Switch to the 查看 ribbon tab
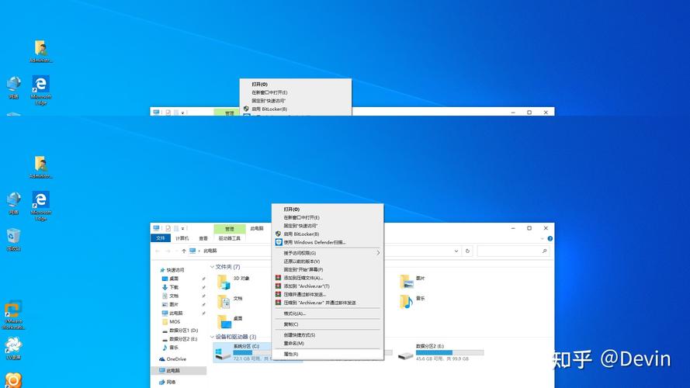This screenshot has width=690, height=388. coord(203,238)
